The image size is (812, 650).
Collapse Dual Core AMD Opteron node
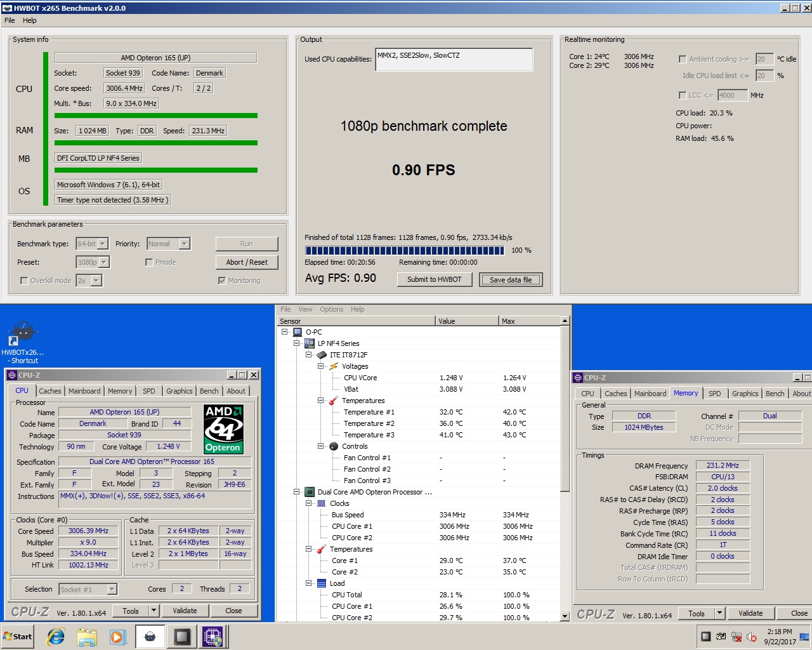[297, 492]
